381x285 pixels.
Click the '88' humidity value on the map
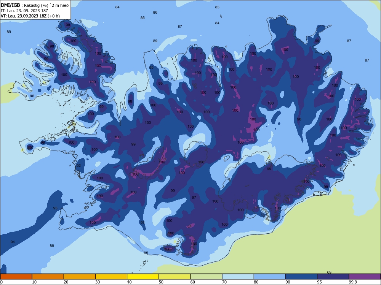[52, 246]
